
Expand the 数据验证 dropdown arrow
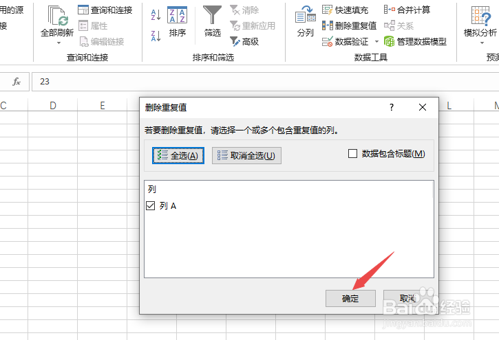point(376,42)
